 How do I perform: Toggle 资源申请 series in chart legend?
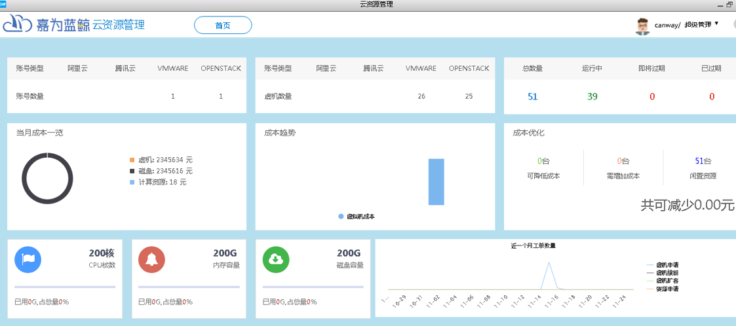click(x=667, y=289)
